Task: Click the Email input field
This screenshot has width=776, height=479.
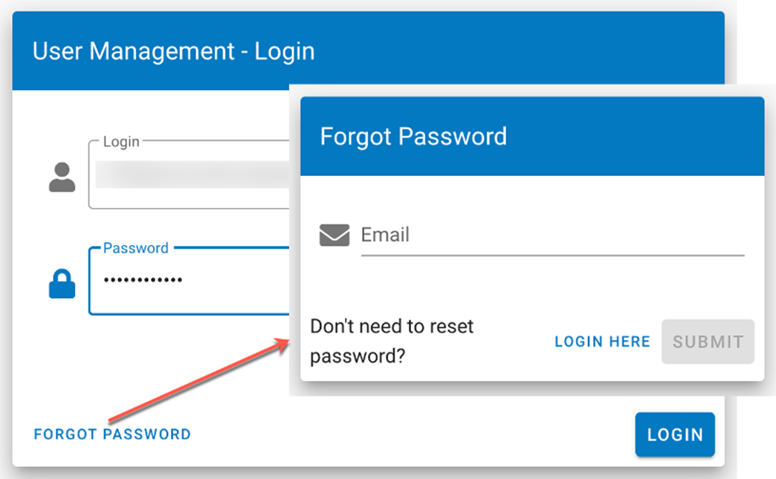Action: click(x=552, y=235)
